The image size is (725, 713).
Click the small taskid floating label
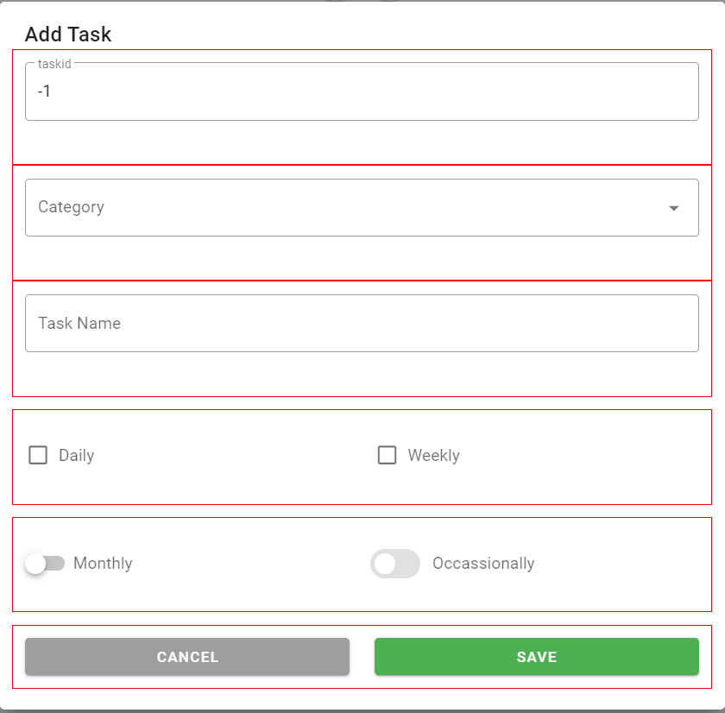pyautogui.click(x=54, y=64)
